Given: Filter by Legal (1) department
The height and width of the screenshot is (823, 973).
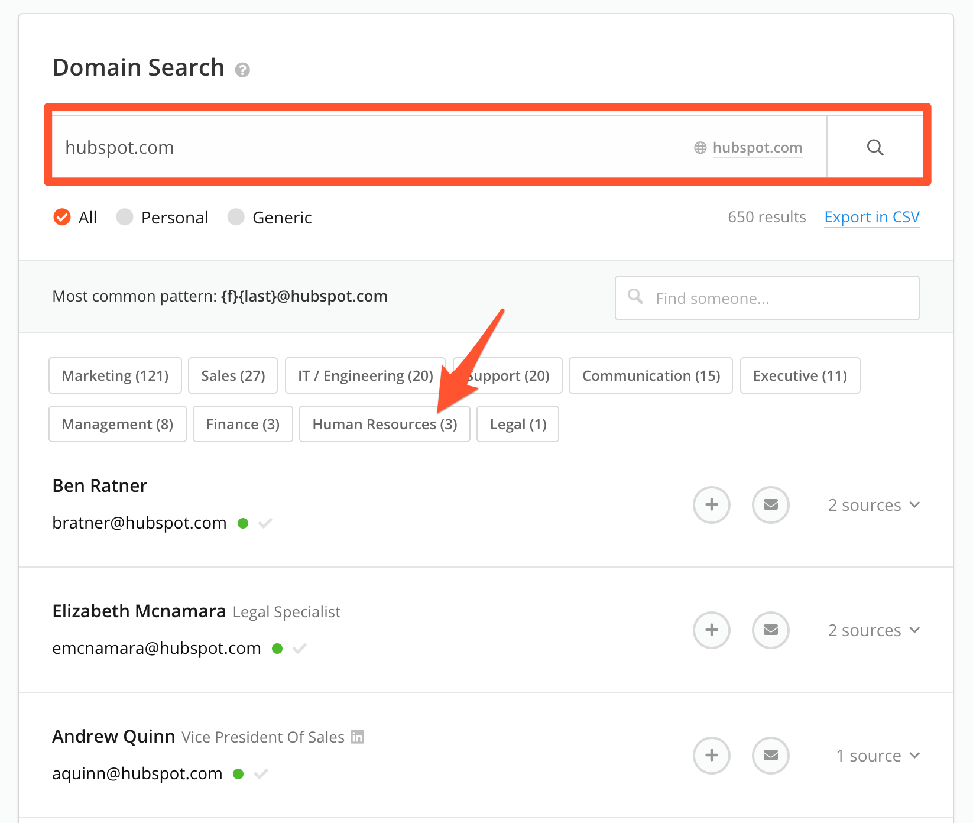Looking at the screenshot, I should (518, 424).
